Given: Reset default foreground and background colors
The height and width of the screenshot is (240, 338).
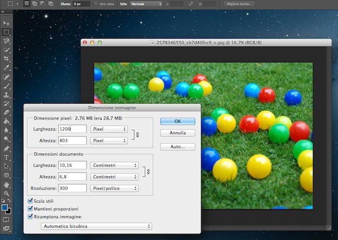Looking at the screenshot, I should point(3,200).
